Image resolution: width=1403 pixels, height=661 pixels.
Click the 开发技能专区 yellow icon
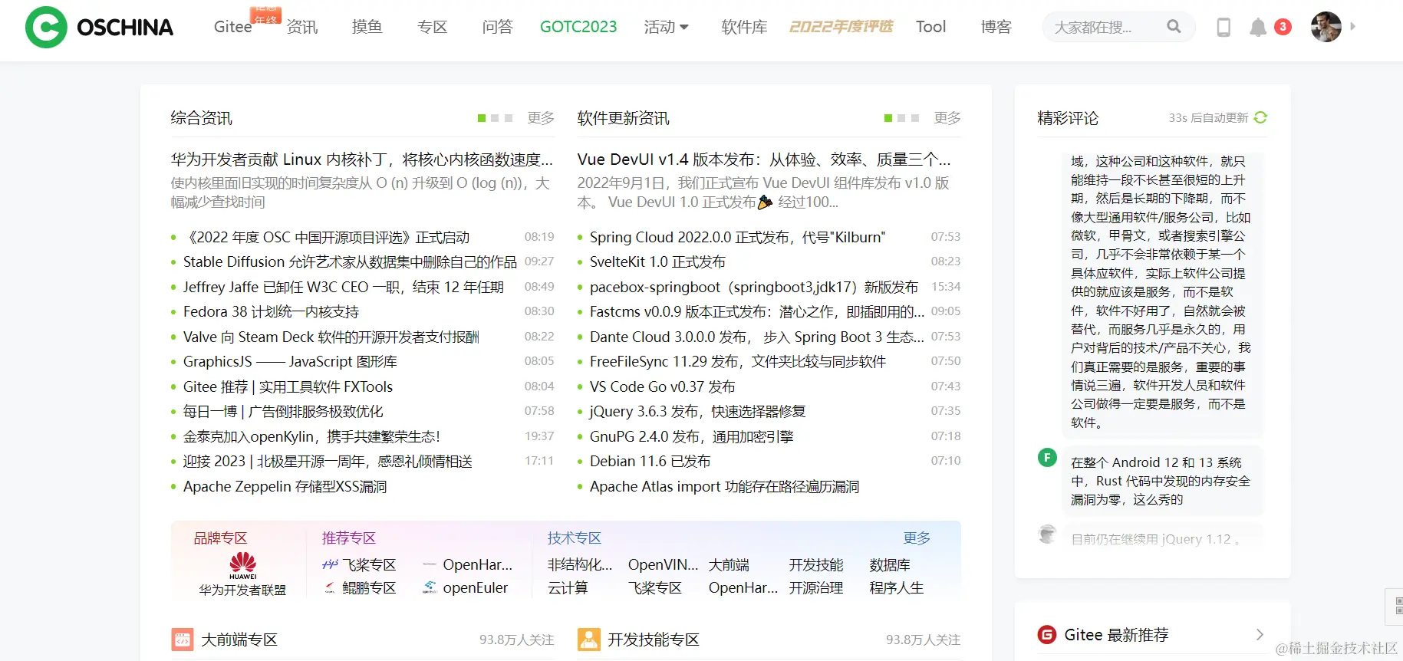(x=589, y=640)
